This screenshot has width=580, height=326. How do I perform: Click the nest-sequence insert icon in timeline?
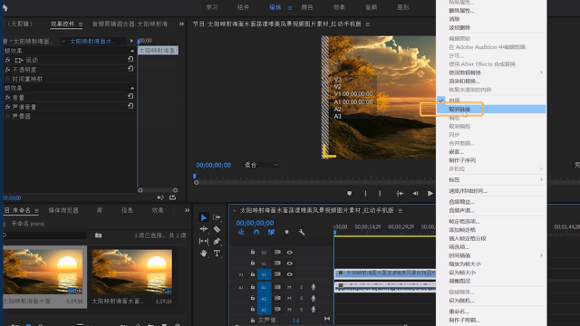[241, 232]
